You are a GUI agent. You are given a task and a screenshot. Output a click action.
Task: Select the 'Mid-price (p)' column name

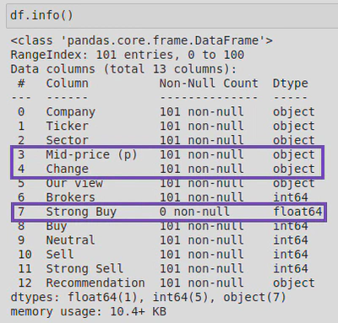92,154
